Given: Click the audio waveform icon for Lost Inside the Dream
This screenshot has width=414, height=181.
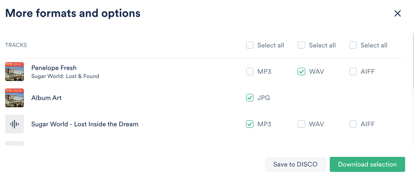Looking at the screenshot, I should tap(14, 124).
